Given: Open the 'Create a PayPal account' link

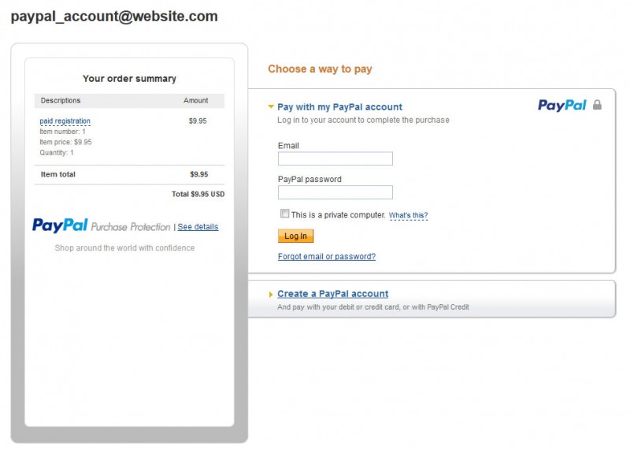Looking at the screenshot, I should pos(332,294).
